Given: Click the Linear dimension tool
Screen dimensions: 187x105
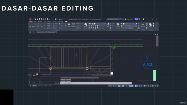Looking at the screenshot, I should pyautogui.click(x=79, y=24).
